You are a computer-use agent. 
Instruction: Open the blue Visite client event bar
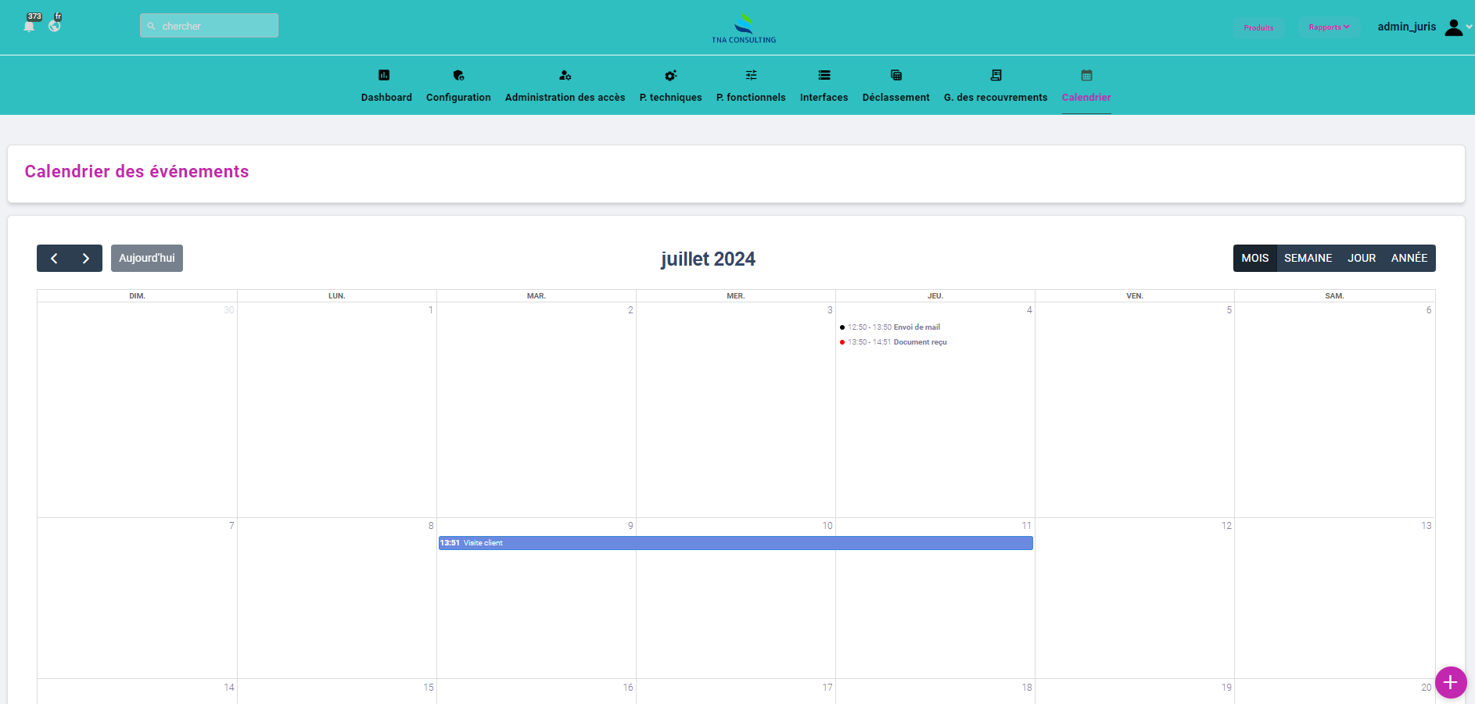pos(735,543)
